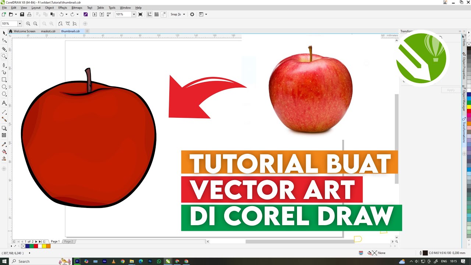This screenshot has height=265, width=471.
Task: Publish to PDF
Action: click(109, 14)
